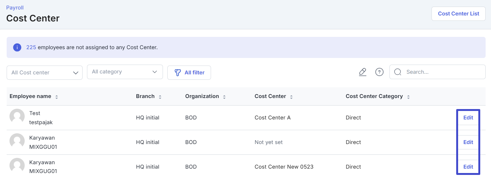Sort by Cost Center Category column

pos(408,97)
